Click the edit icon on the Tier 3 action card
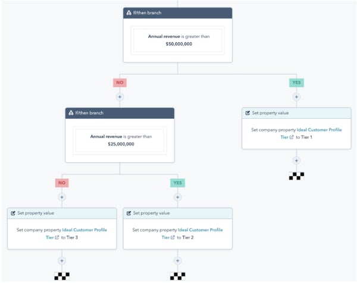357x283 pixels. pyautogui.click(x=12, y=212)
